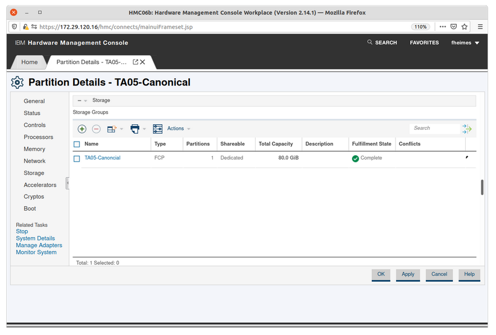
Task: Switch to the Home tab
Action: (29, 62)
